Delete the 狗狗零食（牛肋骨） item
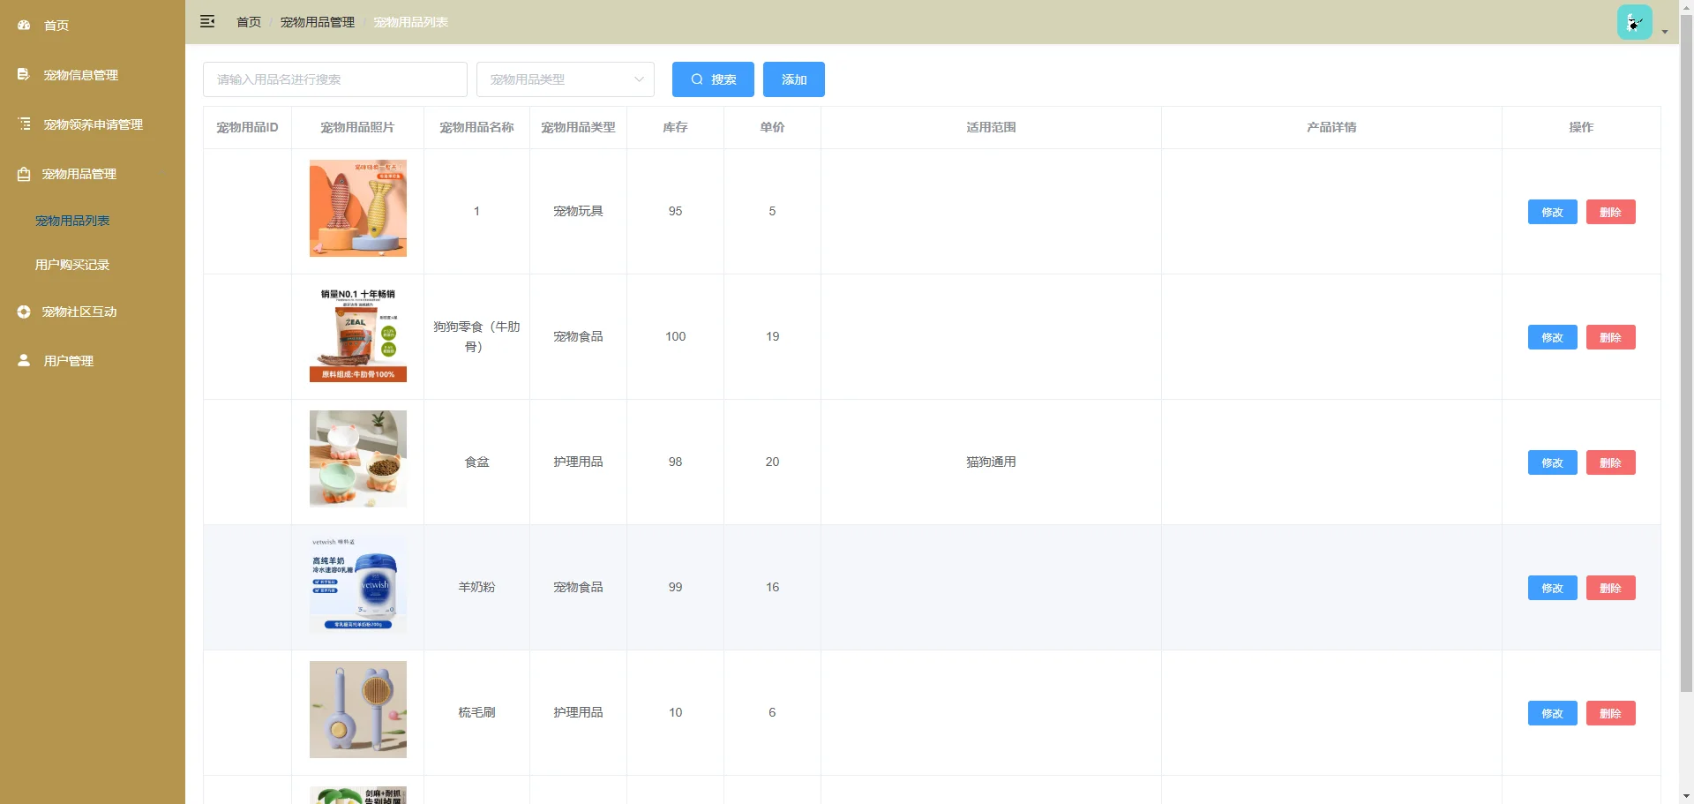 pyautogui.click(x=1610, y=337)
